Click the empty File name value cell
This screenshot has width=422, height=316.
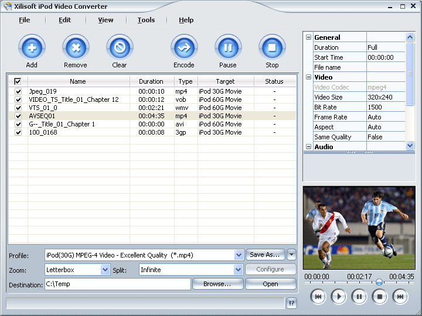click(386, 67)
